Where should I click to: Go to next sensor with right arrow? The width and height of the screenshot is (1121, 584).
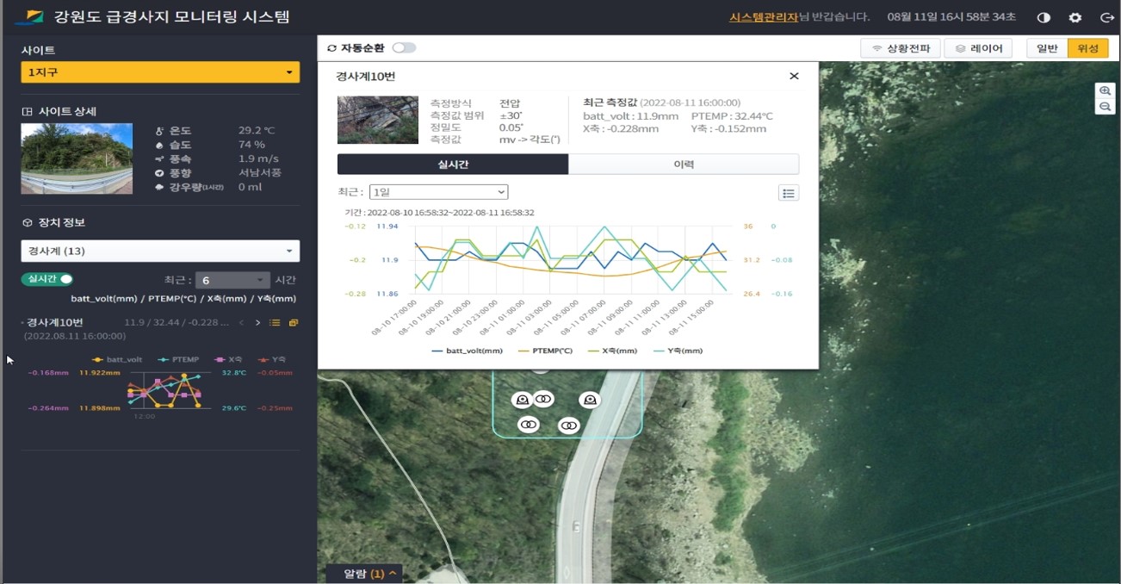tap(257, 323)
